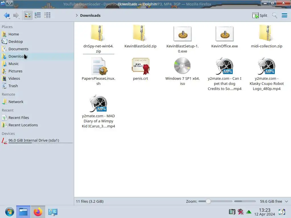Switch to Details view mode
This screenshot has height=218, width=291.
pyautogui.click(x=47, y=15)
